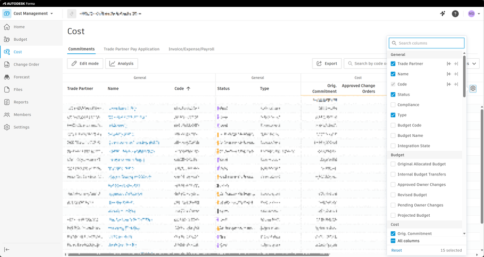Click the Export button
The height and width of the screenshot is (257, 484).
(x=327, y=64)
